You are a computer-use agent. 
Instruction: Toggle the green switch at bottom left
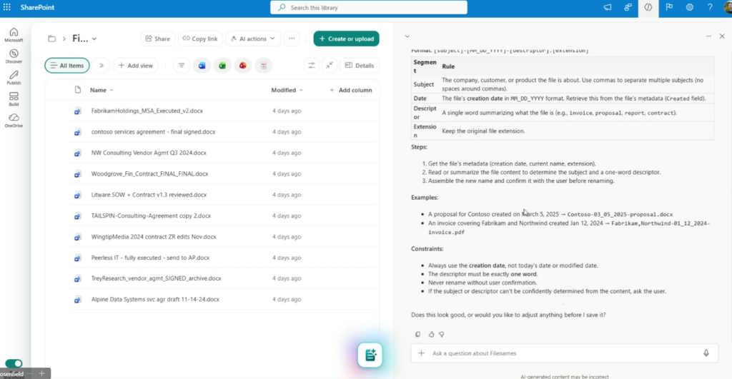pyautogui.click(x=14, y=363)
